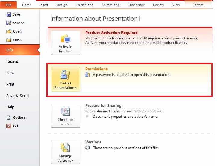Expand Manage Versions dropdown arrow
Image resolution: width=223 pixels, height=166 pixels.
73,161
